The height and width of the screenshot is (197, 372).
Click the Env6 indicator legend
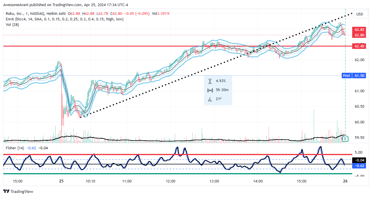point(64,19)
